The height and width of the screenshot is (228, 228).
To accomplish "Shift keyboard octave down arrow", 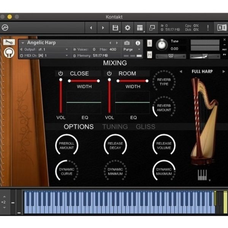I will 4,207.
